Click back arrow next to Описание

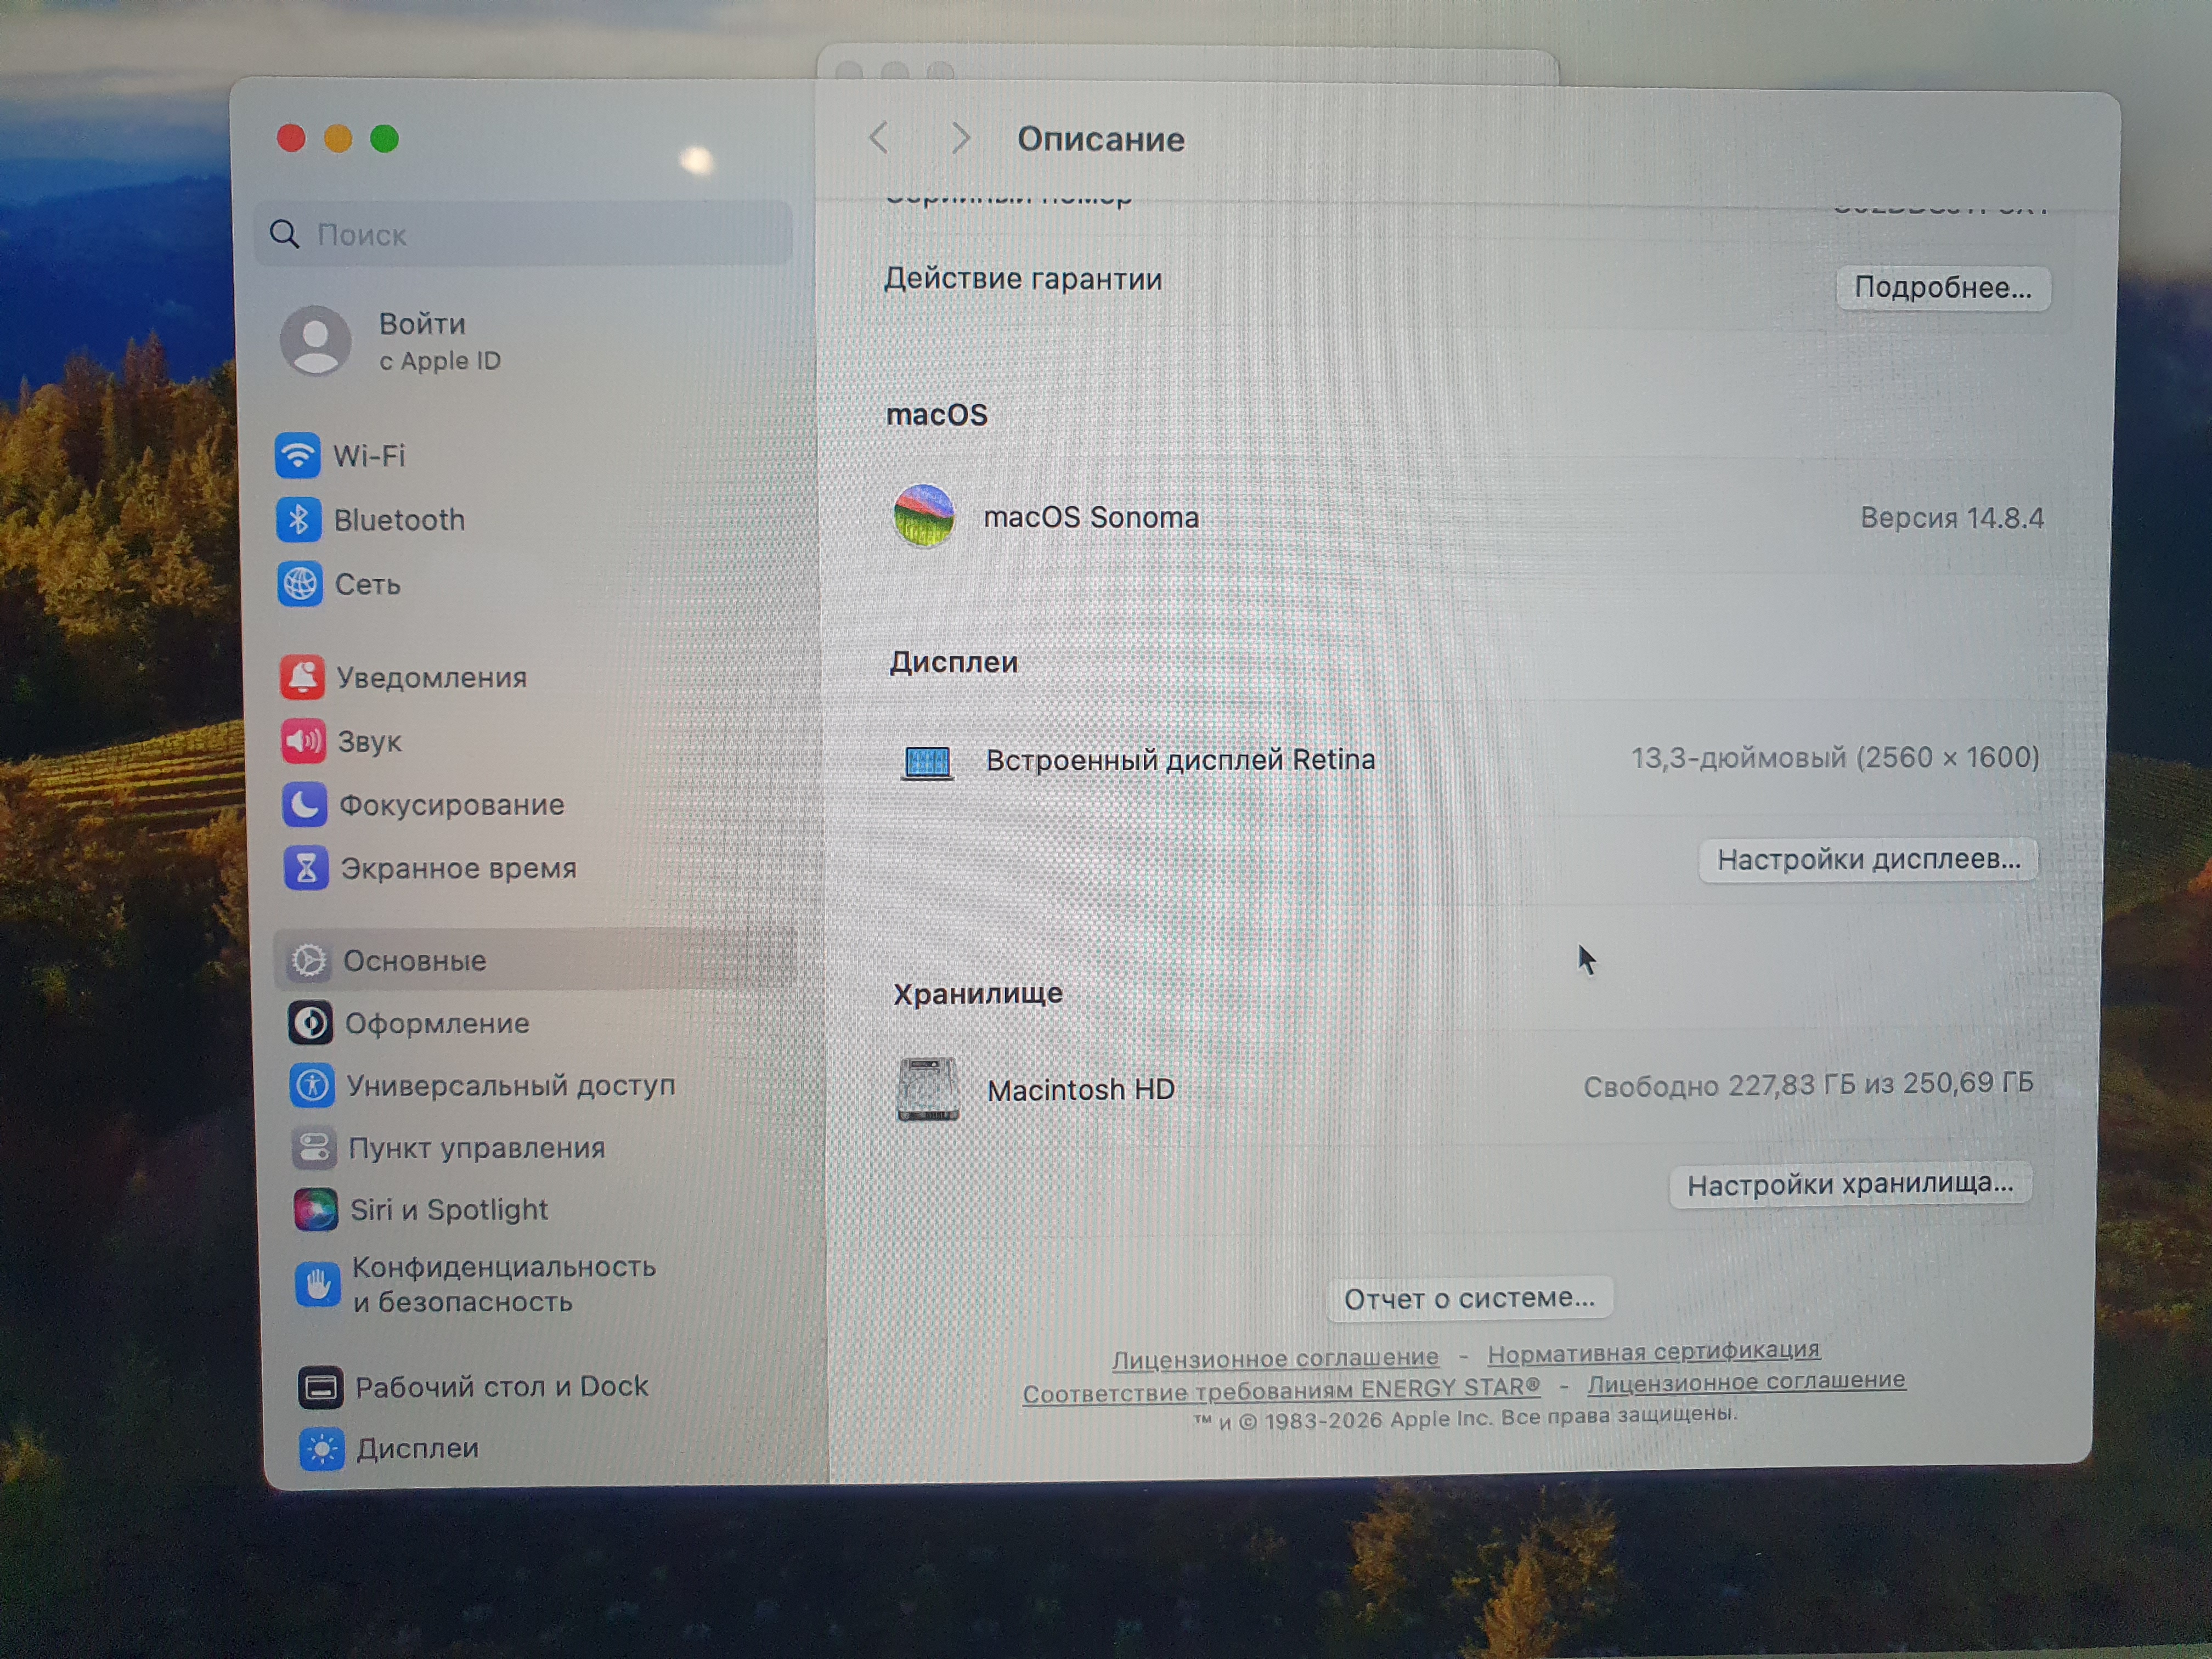coord(879,138)
